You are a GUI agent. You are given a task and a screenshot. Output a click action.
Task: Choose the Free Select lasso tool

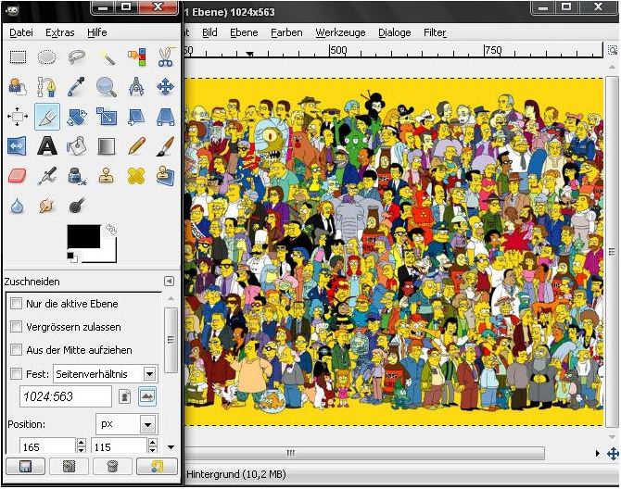(76, 57)
